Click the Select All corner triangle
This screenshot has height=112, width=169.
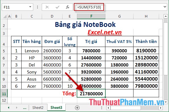tap(5, 16)
